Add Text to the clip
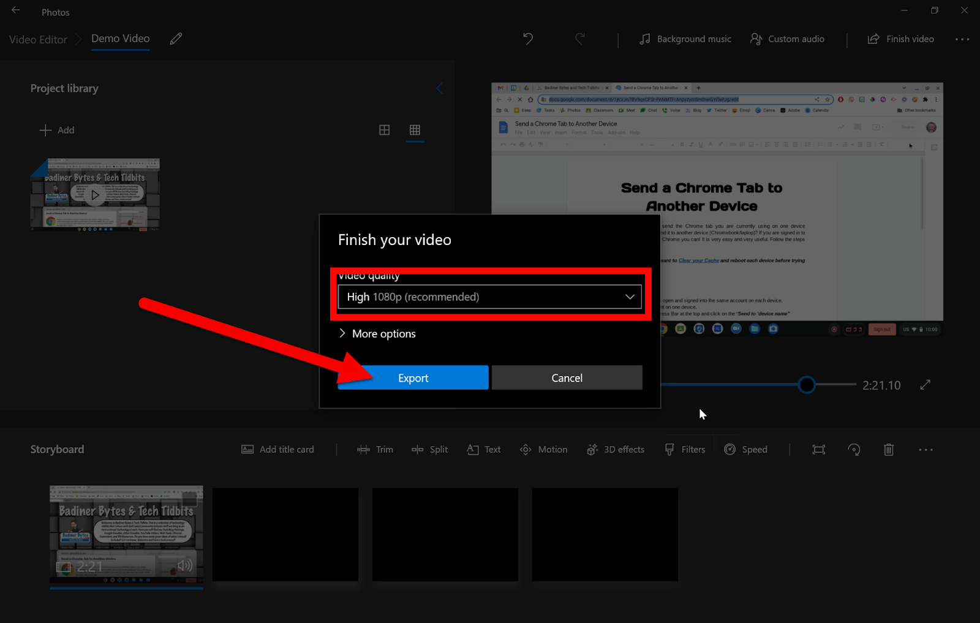Image resolution: width=980 pixels, height=623 pixels. coord(483,450)
